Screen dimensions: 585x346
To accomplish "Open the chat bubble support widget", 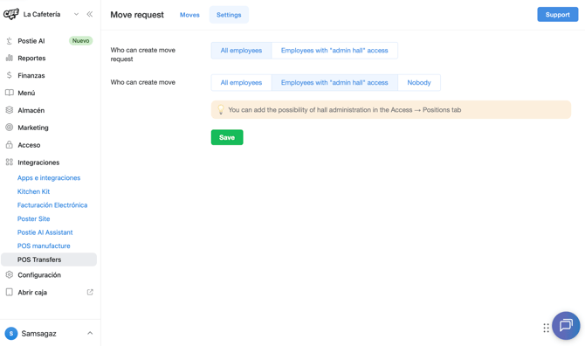I will click(566, 326).
